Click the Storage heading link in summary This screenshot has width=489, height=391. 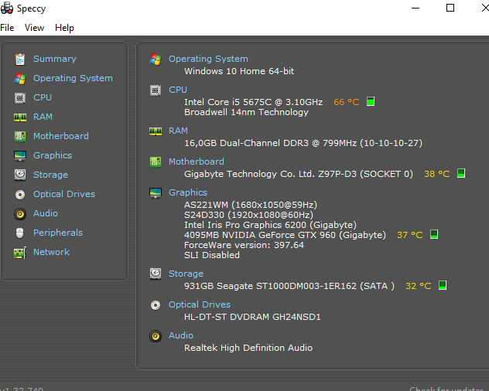[x=186, y=274]
